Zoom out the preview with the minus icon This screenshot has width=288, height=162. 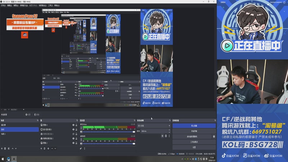pyautogui.click(x=2, y=110)
